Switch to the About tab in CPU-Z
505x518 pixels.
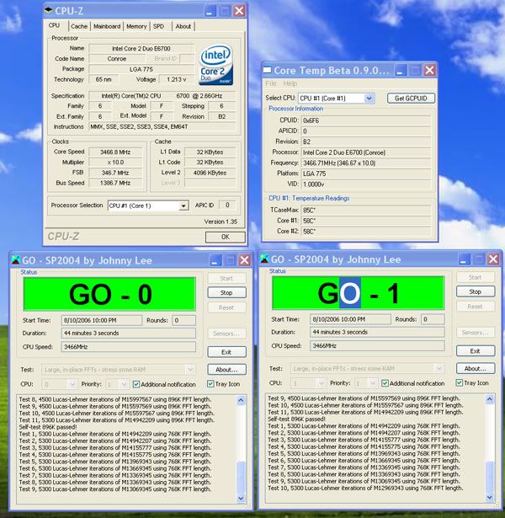click(183, 26)
